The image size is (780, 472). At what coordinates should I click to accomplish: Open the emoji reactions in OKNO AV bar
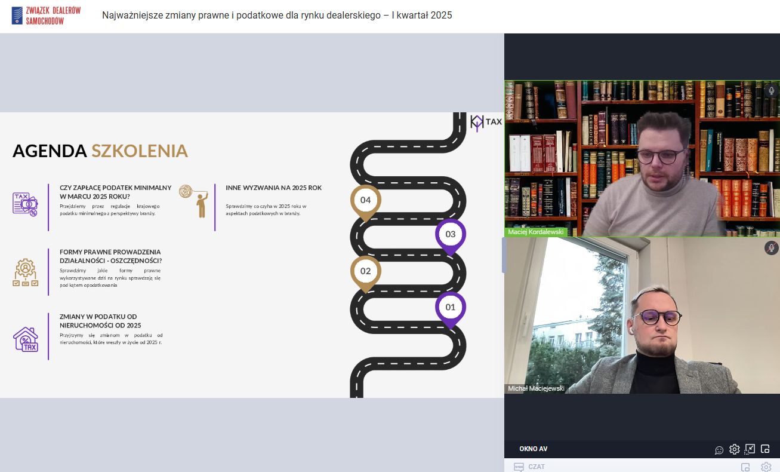point(719,449)
